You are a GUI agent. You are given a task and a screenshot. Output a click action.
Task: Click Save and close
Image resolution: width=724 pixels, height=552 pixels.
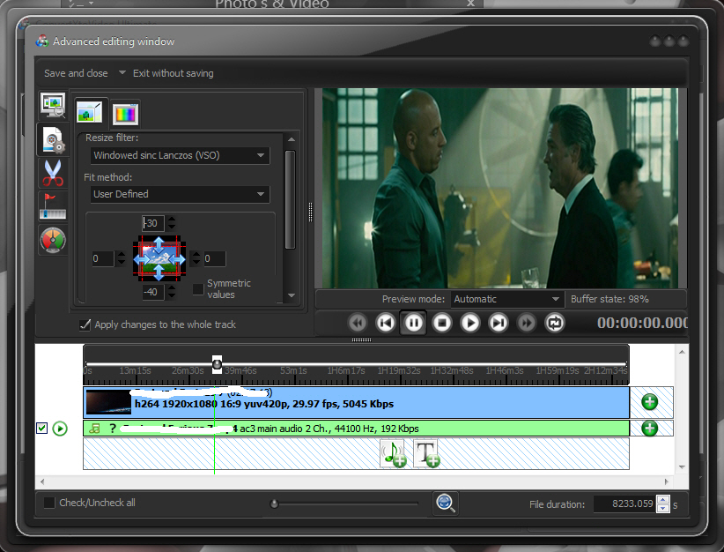point(76,73)
